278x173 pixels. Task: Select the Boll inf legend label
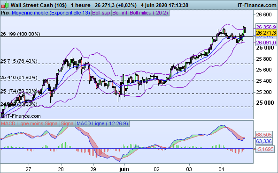pyautogui.click(x=120, y=13)
